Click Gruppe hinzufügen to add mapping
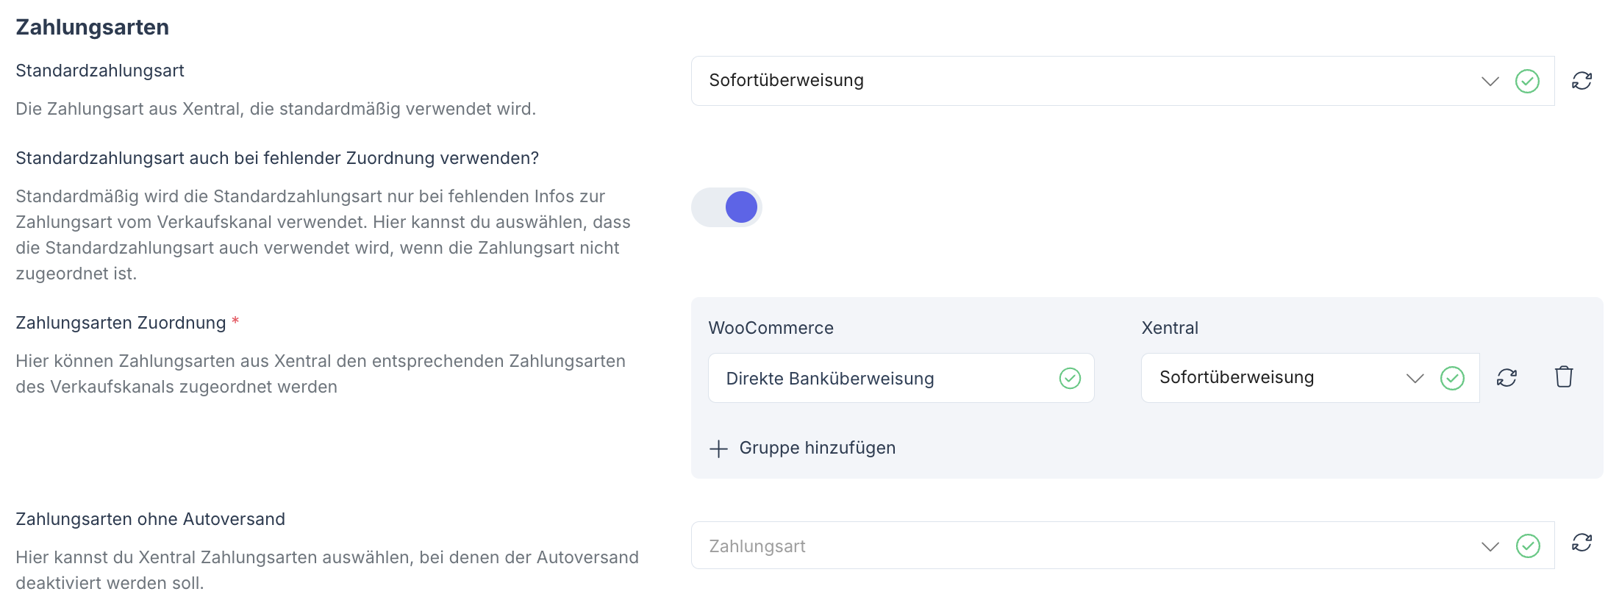1619x611 pixels. [817, 448]
